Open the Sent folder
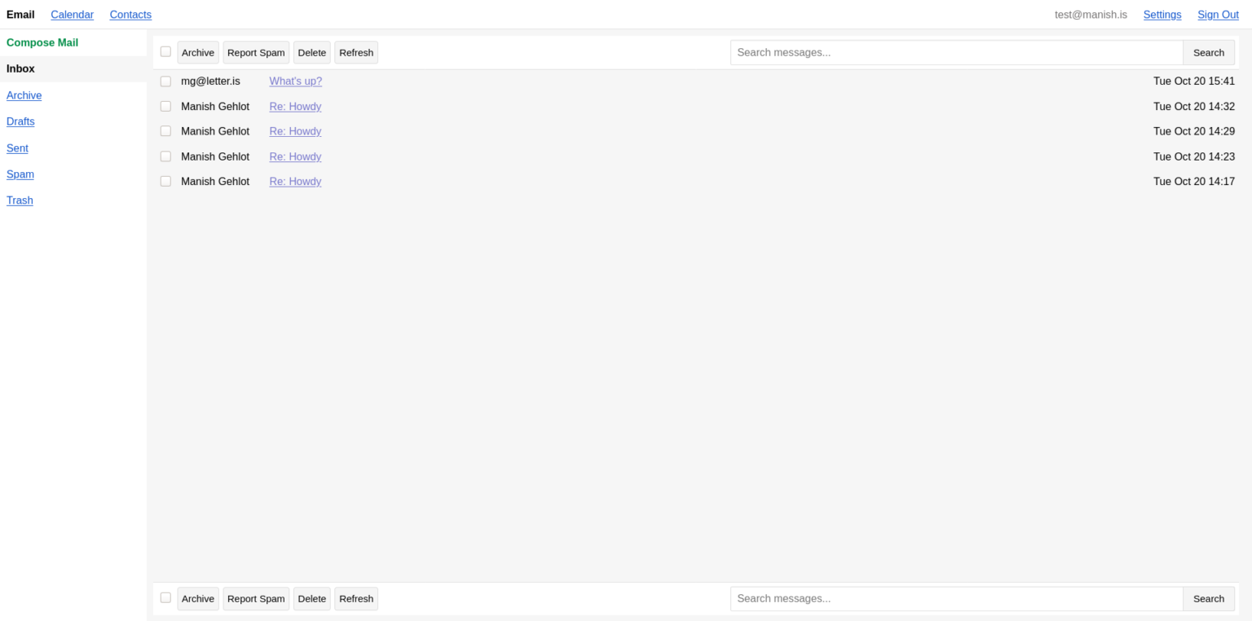Viewport: 1252px width, 621px height. [x=17, y=148]
